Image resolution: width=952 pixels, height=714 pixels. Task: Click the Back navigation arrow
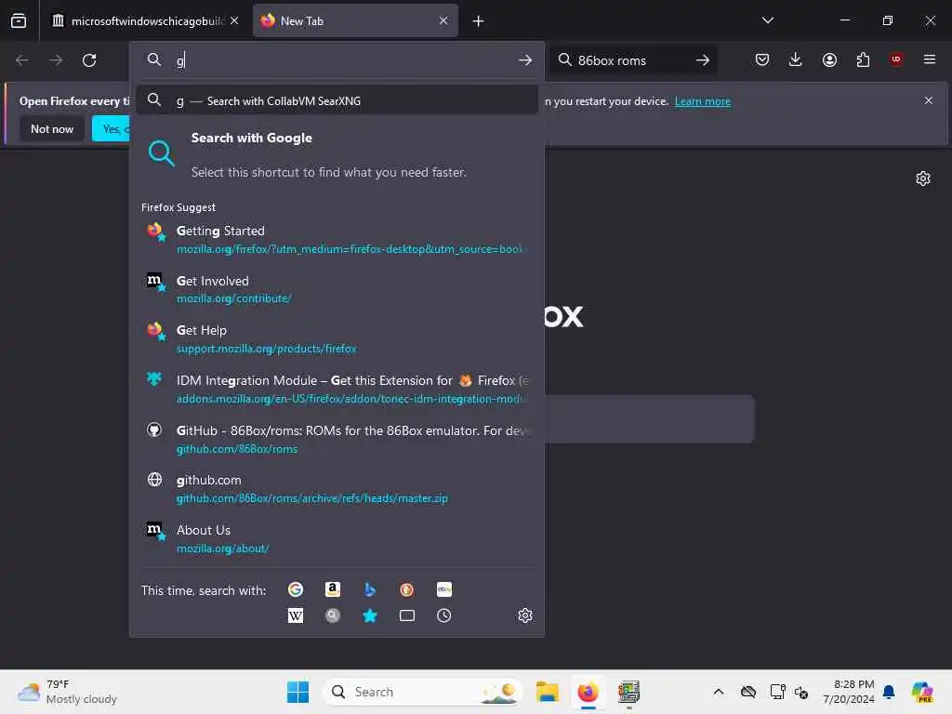point(22,60)
